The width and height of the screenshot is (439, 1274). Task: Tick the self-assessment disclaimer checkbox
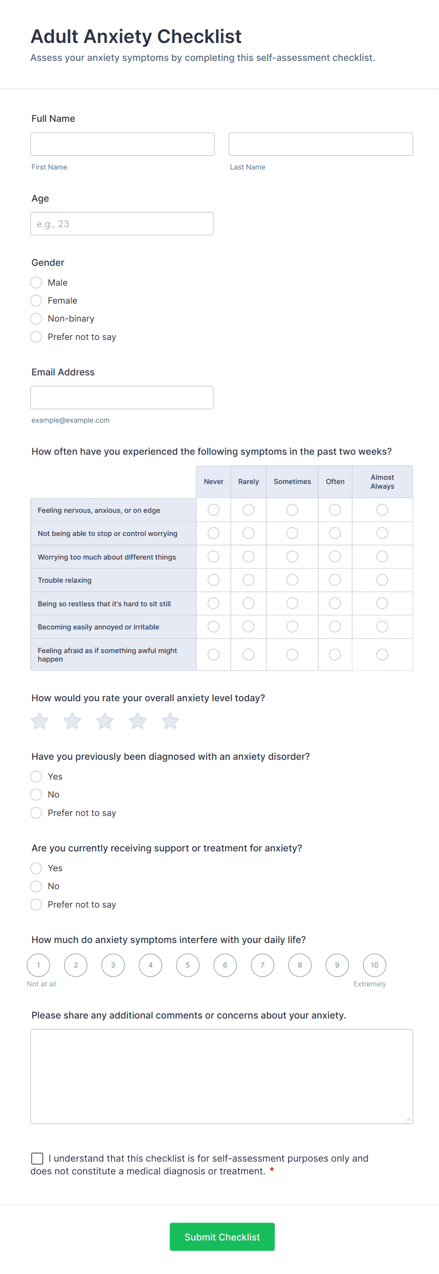click(37, 1158)
